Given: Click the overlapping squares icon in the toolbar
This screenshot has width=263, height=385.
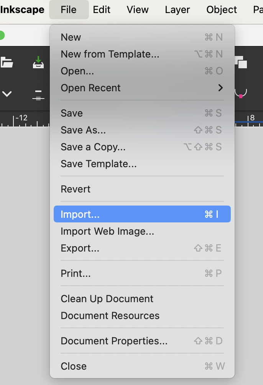Looking at the screenshot, I should tap(241, 62).
